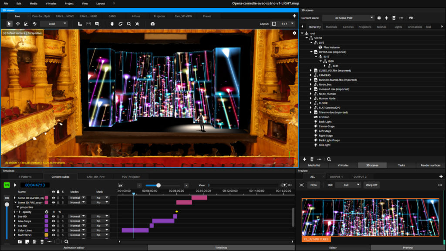Select the move tool in 3D viewer toolbar
The image size is (446, 251).
click(18, 24)
